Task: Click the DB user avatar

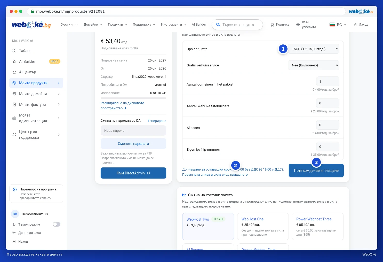Action: [x=15, y=214]
